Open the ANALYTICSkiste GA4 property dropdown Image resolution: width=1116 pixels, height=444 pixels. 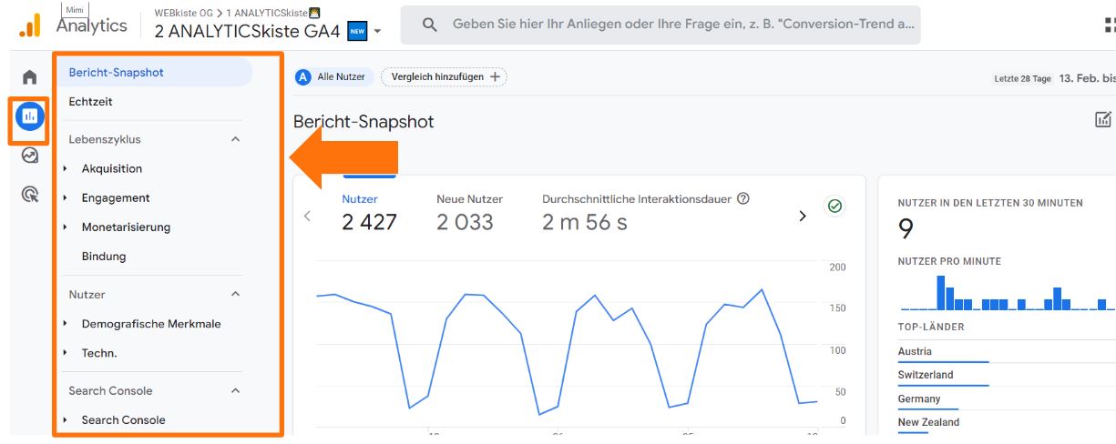377,32
